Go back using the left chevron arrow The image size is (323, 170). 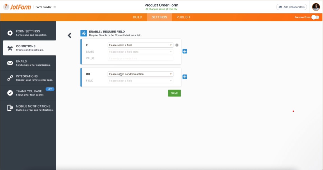pos(70,36)
